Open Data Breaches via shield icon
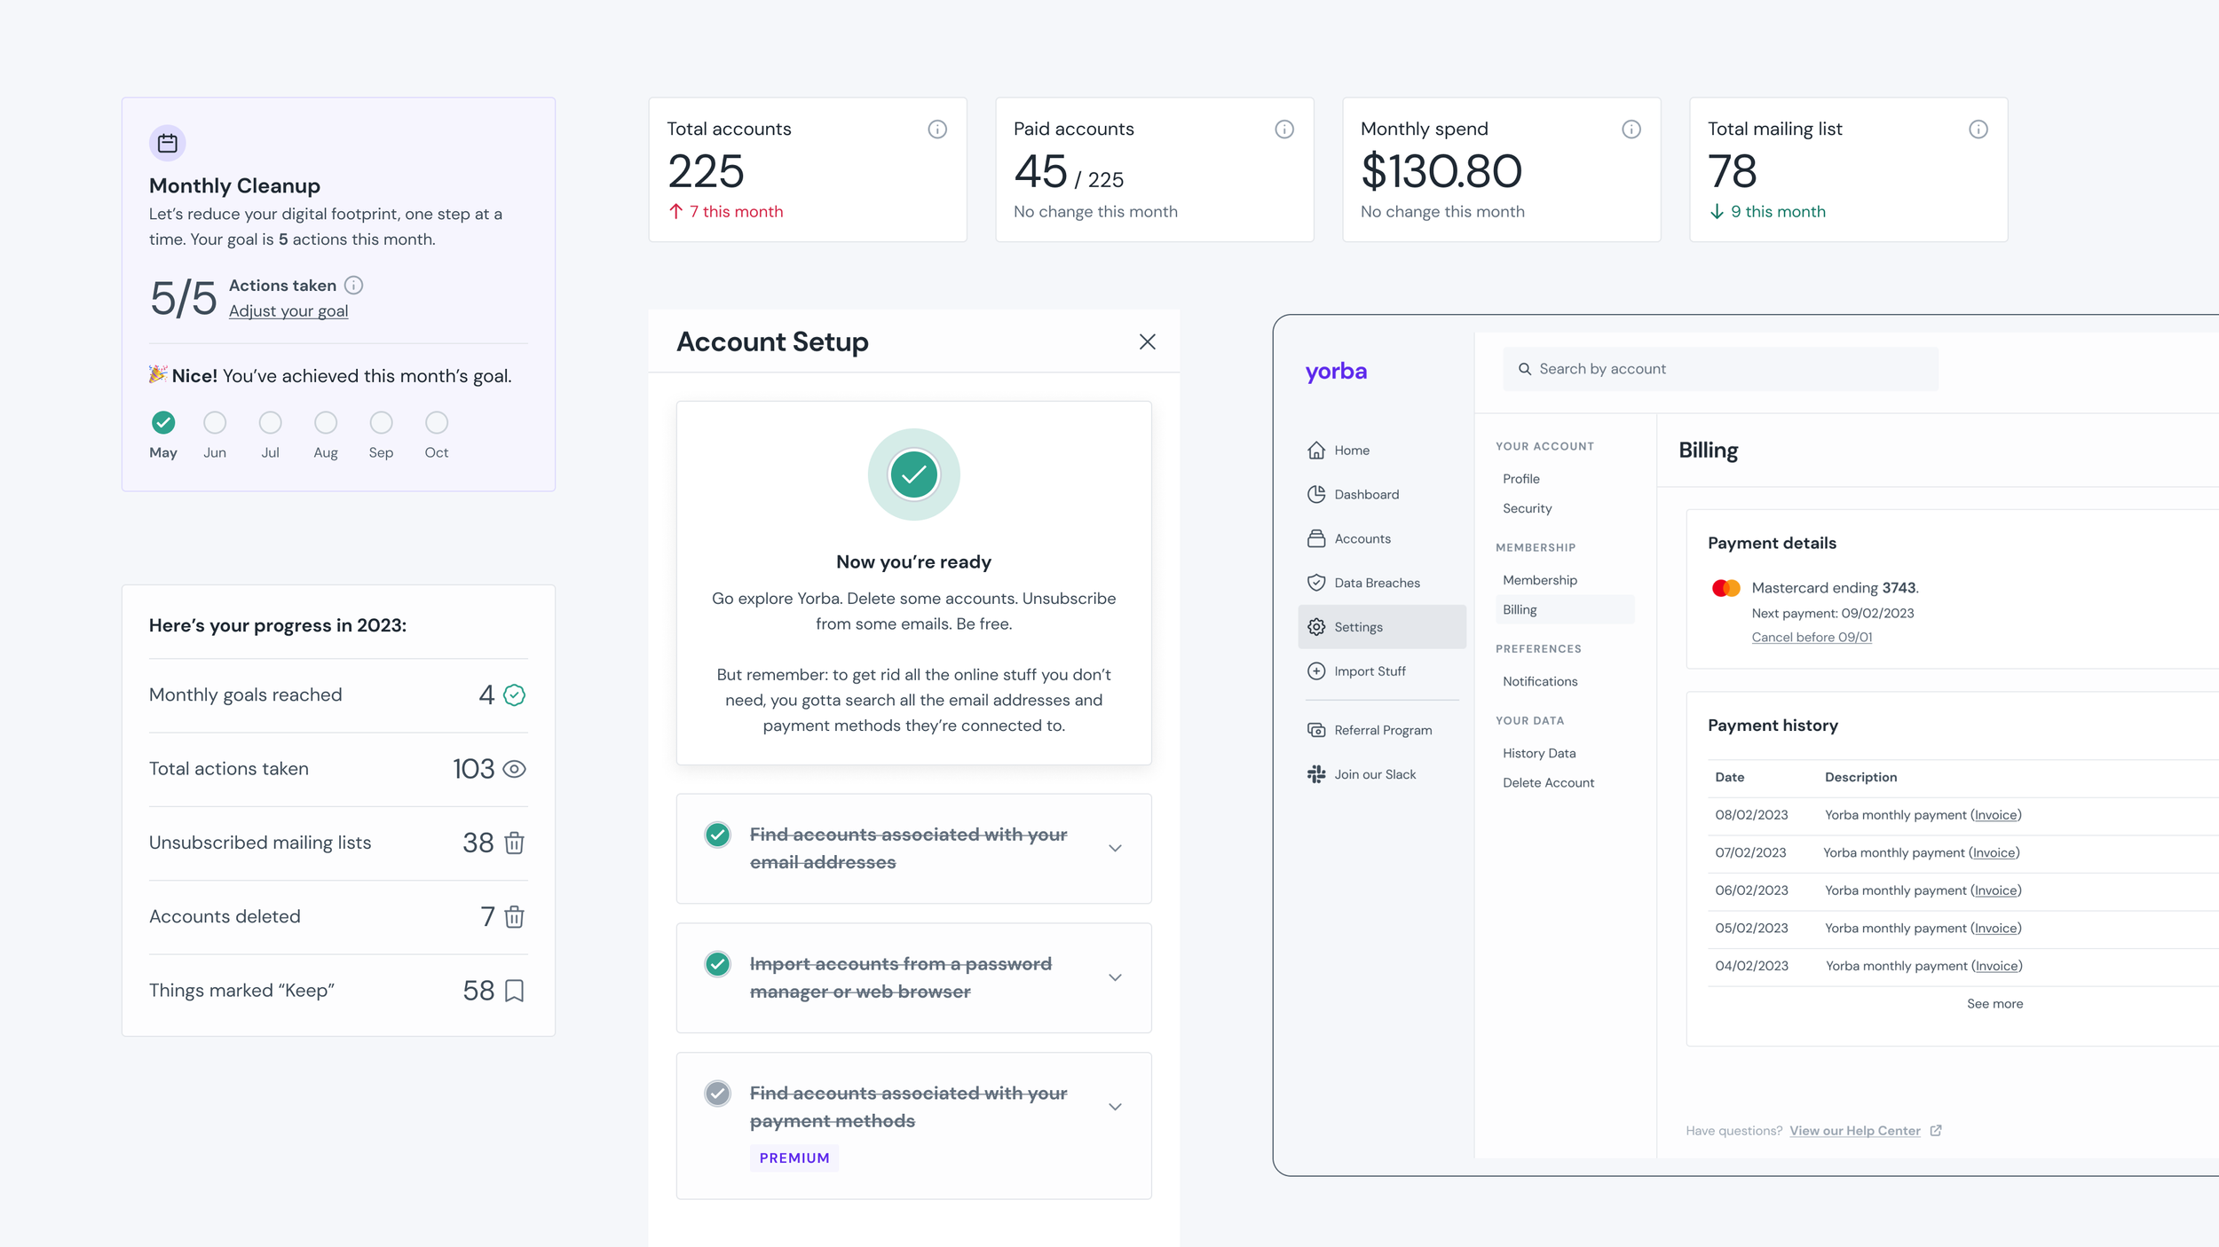 [x=1316, y=583]
